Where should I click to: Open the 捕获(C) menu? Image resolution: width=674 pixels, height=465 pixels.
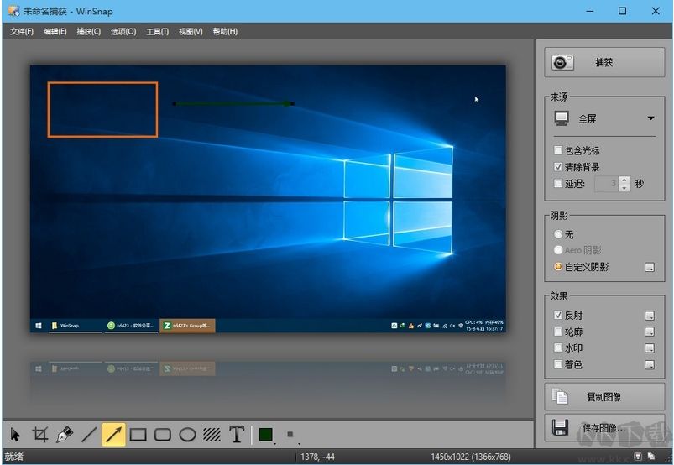88,32
